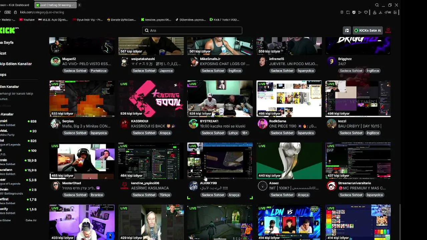Open kendine_yayinci06 channel avatar
Screen dimensions: 427x240
click(125, 186)
